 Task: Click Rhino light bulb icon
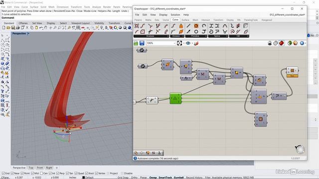[102, 28]
